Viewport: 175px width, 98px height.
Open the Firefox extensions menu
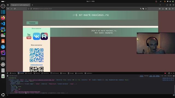tap(170, 9)
